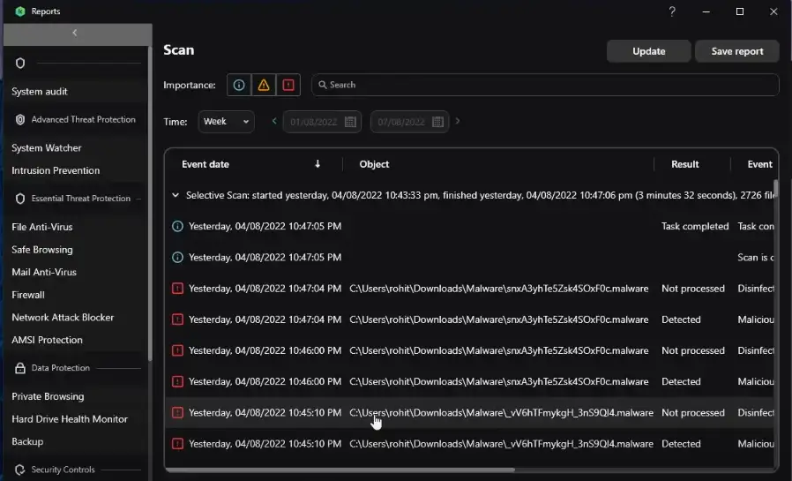Open the File Anti-Virus report
This screenshot has width=792, height=481.
click(x=42, y=227)
